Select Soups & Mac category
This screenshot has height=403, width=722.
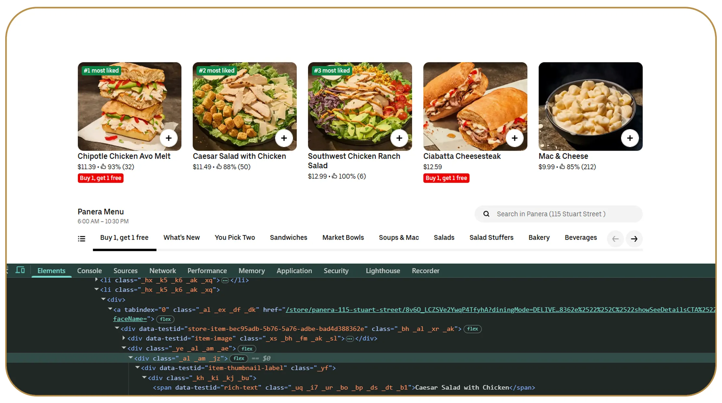click(x=399, y=238)
